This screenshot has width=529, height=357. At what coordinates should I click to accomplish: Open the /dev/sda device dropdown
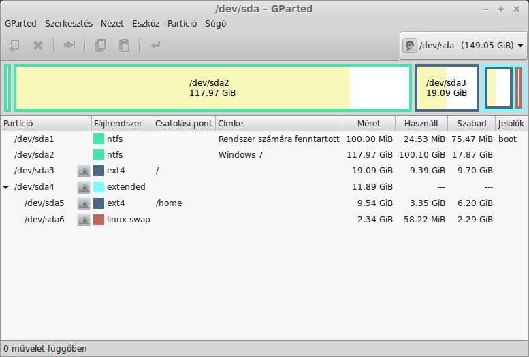pos(463,45)
